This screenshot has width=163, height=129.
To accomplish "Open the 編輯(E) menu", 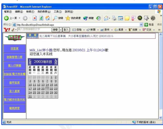I will 19,12.
